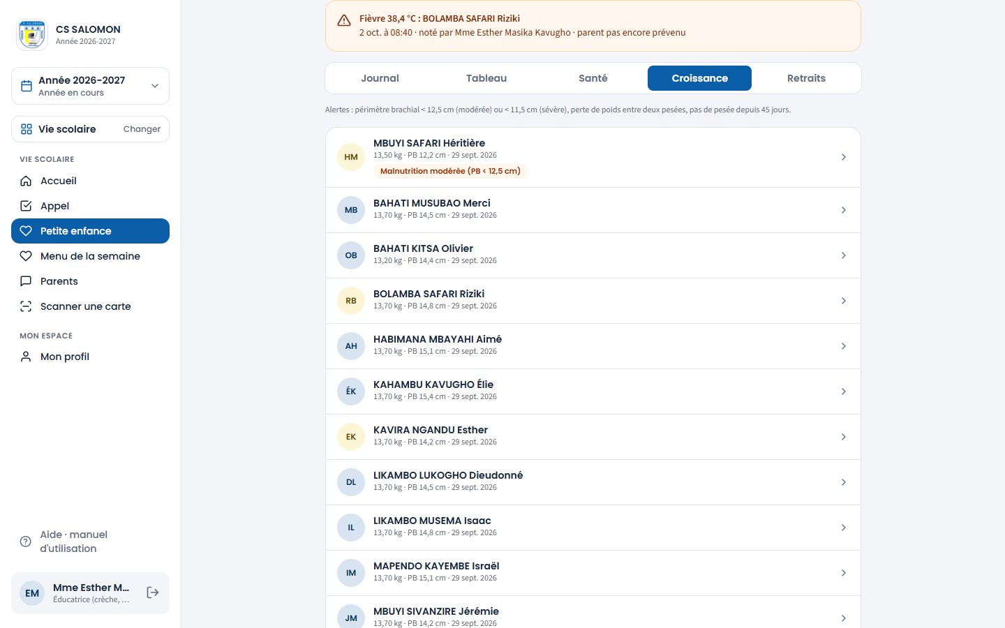Switch to the Journal tab
This screenshot has width=1005, height=628.
(380, 78)
